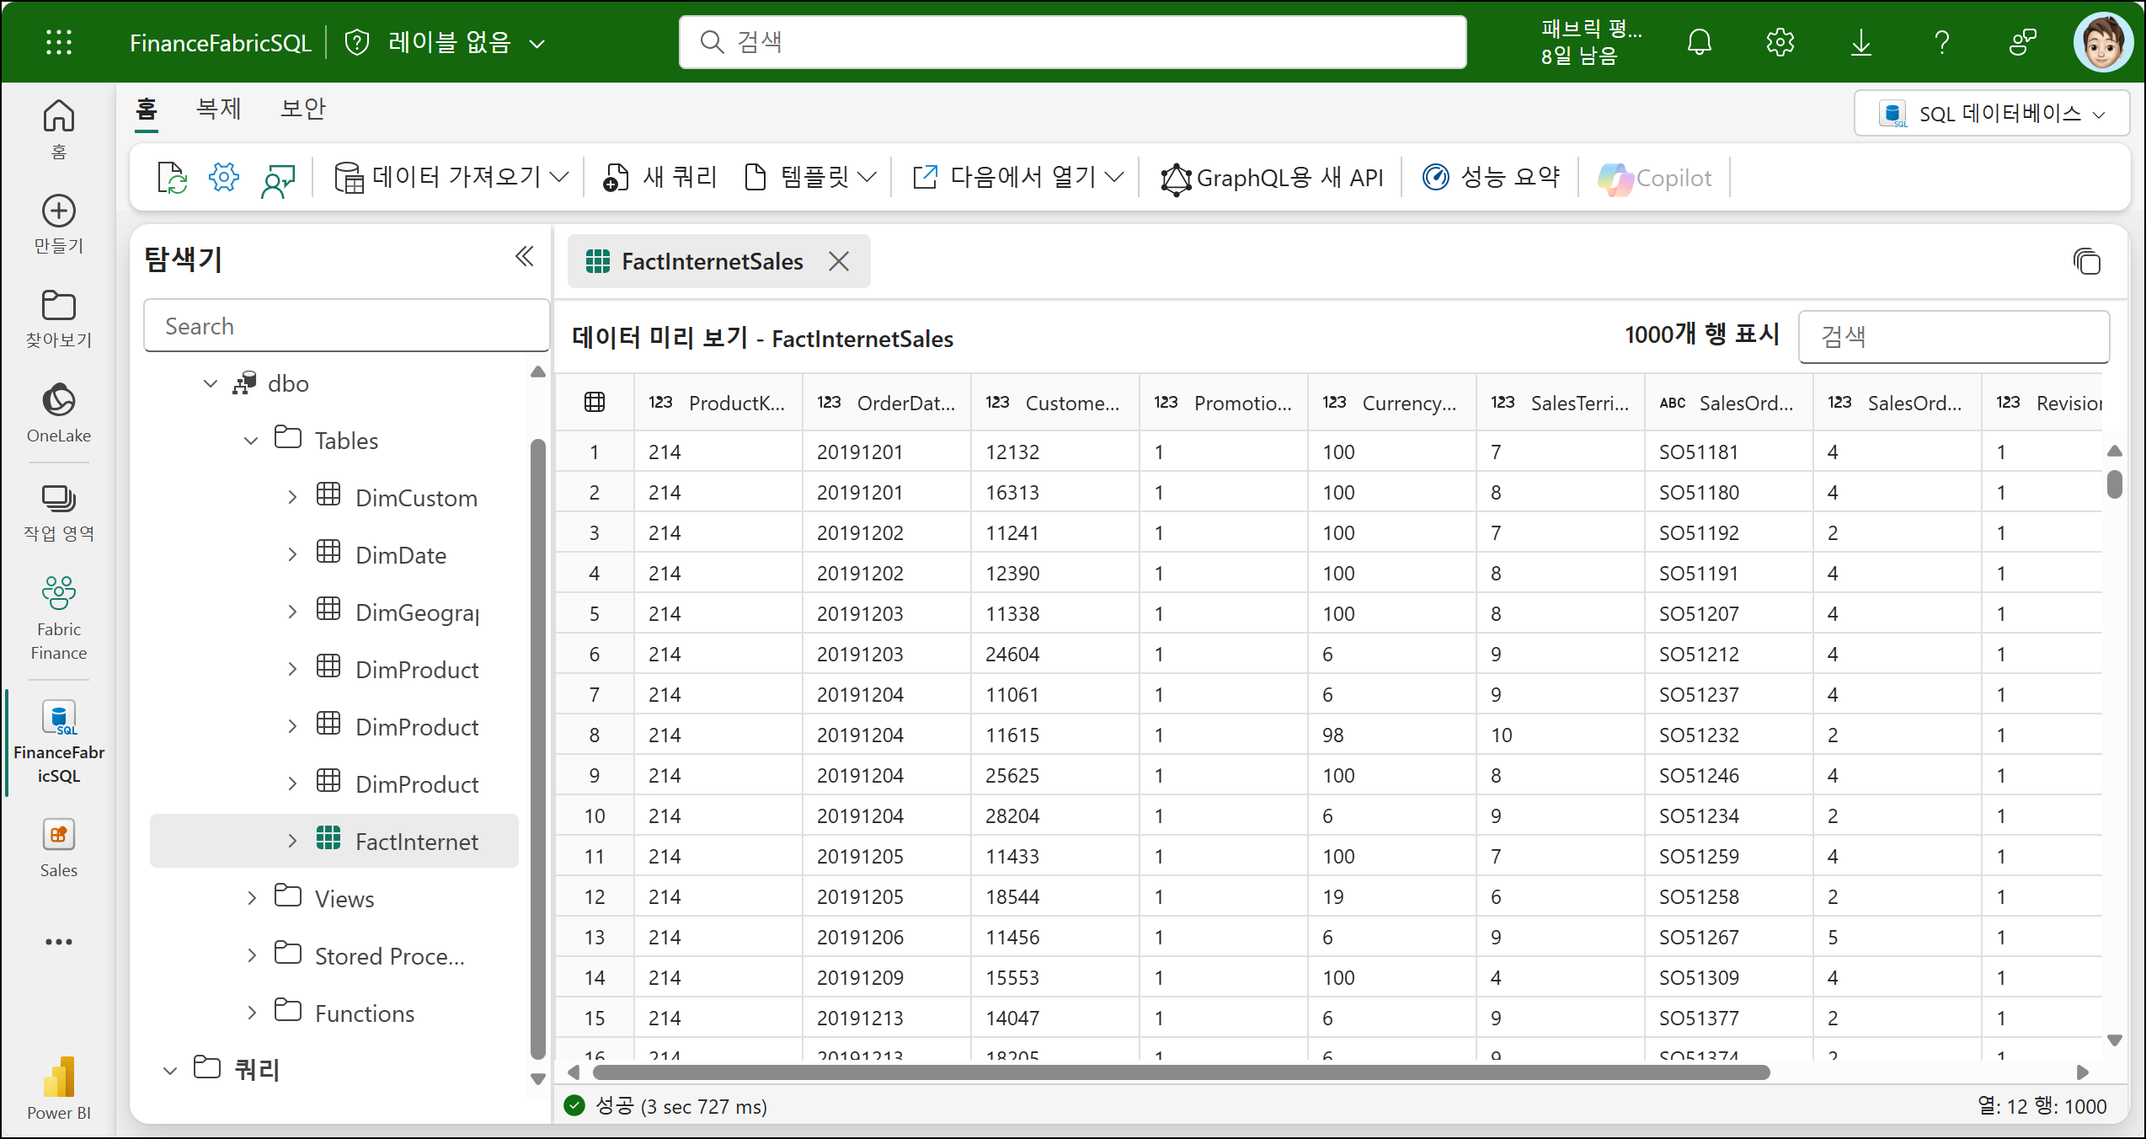
Task: Open OneLake in the sidebar
Action: pyautogui.click(x=59, y=413)
